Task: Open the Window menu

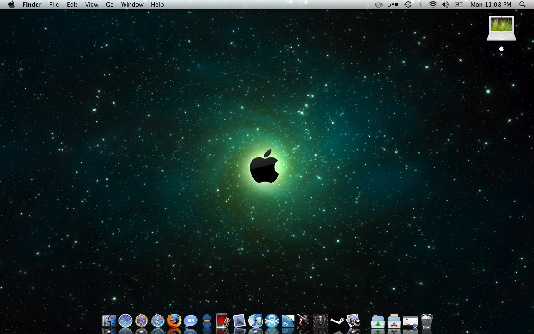Action: (x=132, y=5)
